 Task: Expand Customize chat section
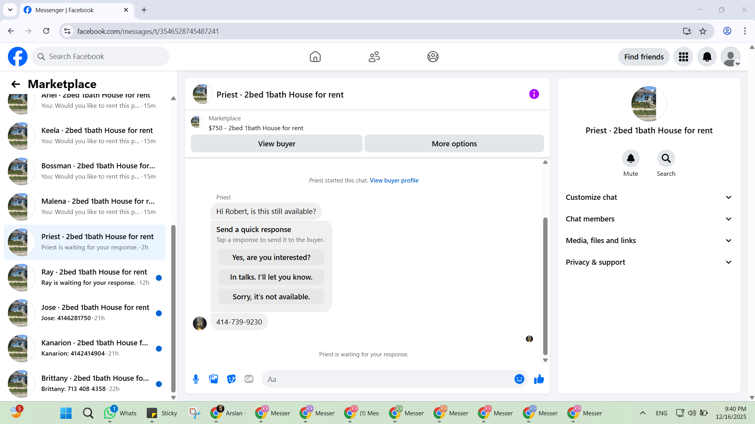pos(649,197)
